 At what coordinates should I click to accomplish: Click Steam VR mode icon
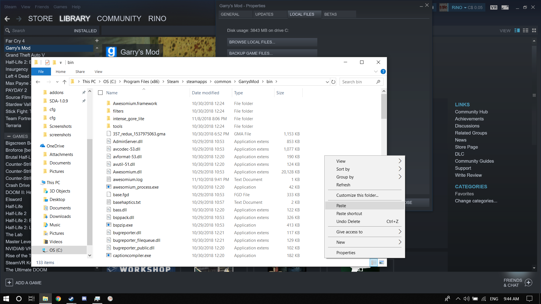(x=493, y=7)
